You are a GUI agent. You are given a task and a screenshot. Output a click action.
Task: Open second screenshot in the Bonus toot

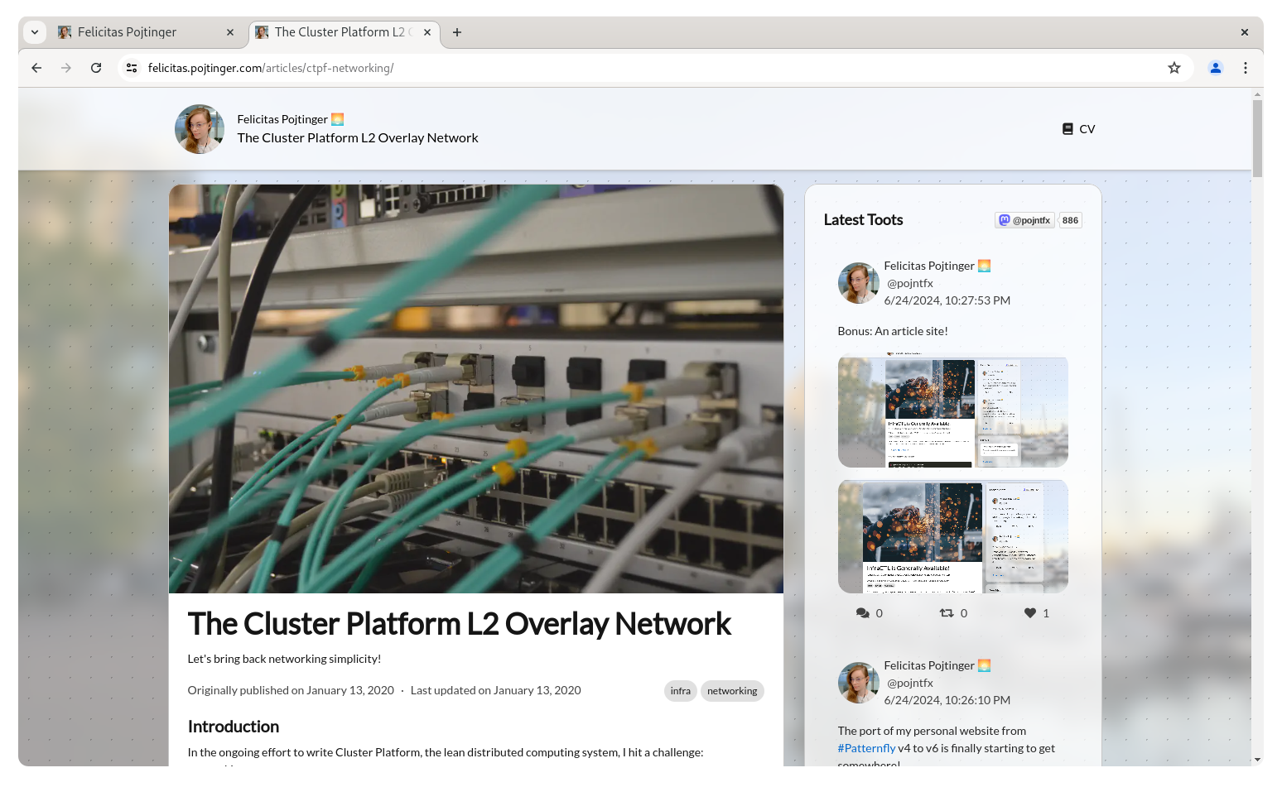point(953,536)
